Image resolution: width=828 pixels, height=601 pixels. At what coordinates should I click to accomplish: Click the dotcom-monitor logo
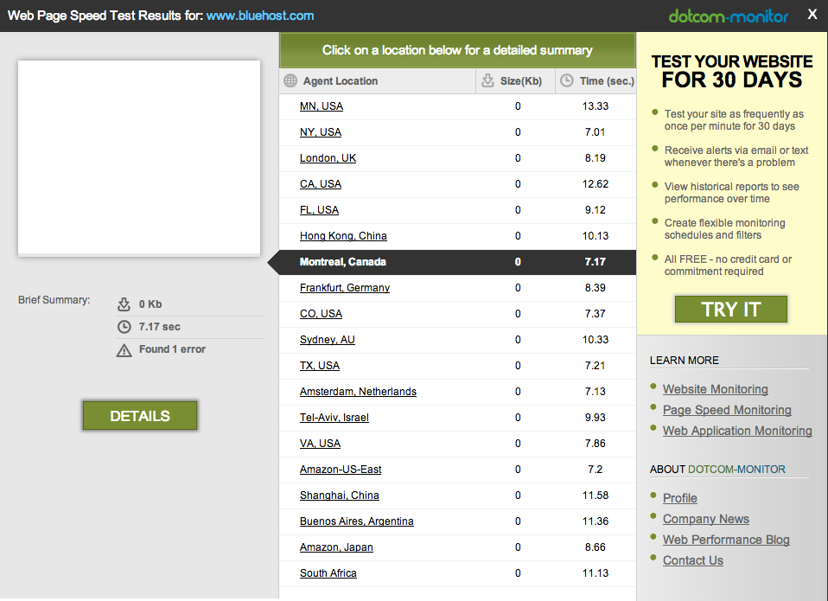[x=729, y=16]
